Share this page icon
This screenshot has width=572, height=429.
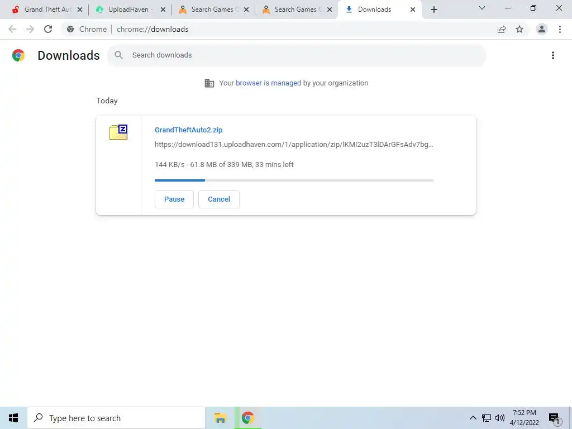click(502, 29)
